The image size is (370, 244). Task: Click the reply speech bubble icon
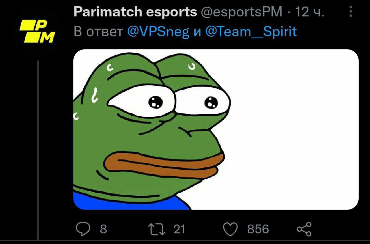click(x=83, y=229)
